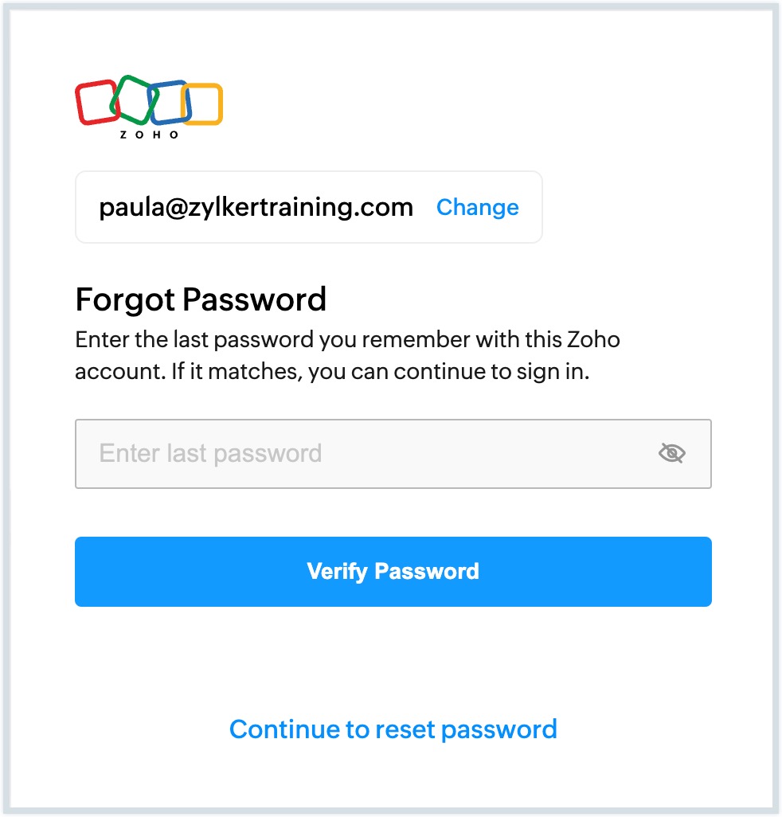Click the word Password in the heading

click(x=254, y=300)
